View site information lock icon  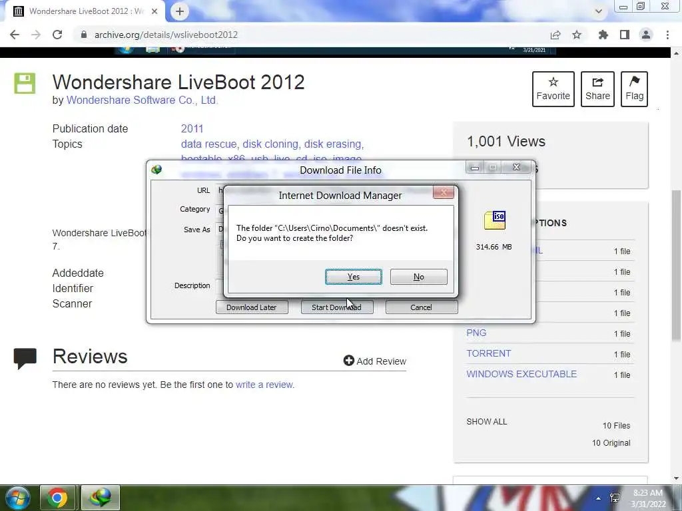coord(83,35)
